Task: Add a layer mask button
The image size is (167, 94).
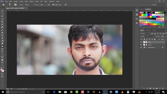Action: click(150, 89)
